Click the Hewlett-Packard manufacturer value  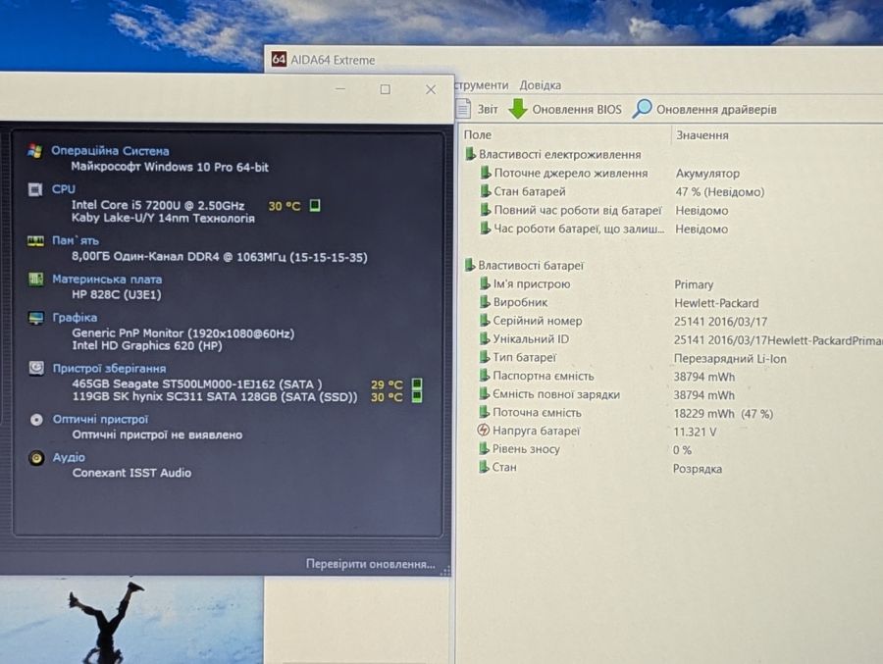click(716, 303)
